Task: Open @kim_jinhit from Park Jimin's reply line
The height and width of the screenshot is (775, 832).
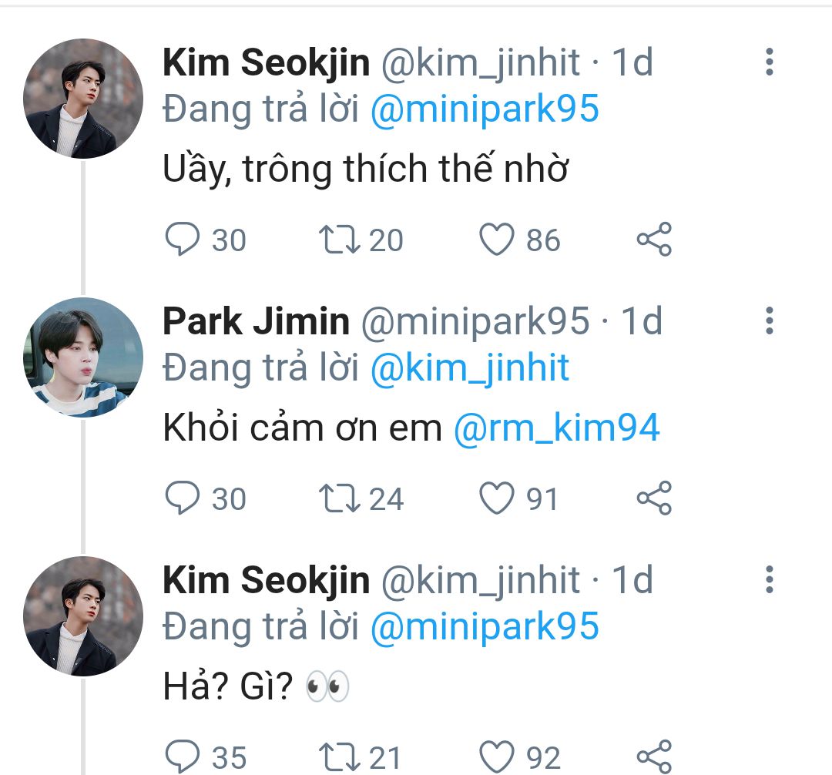Action: (x=469, y=368)
